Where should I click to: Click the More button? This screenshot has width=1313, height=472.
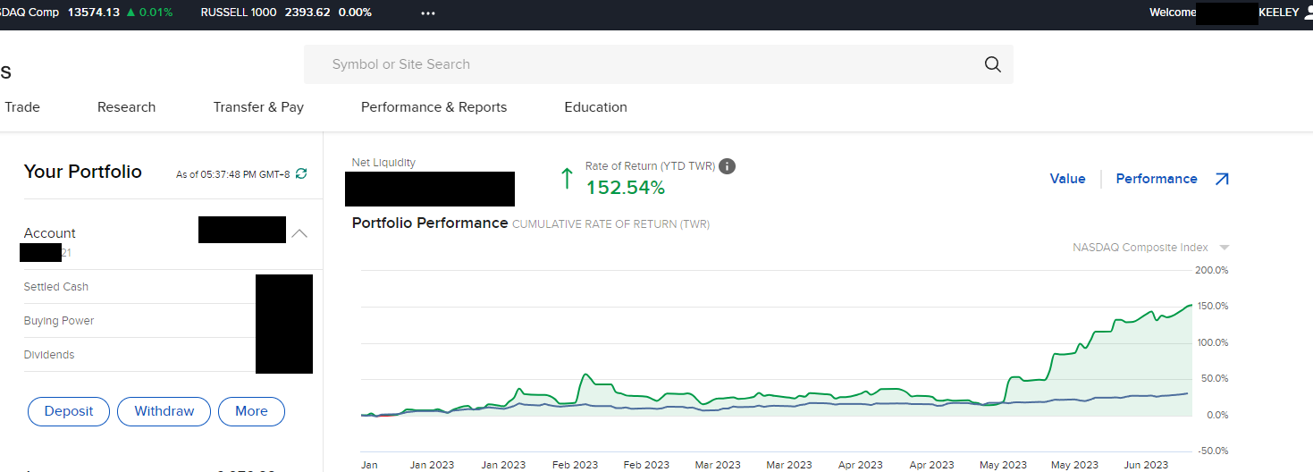click(251, 411)
